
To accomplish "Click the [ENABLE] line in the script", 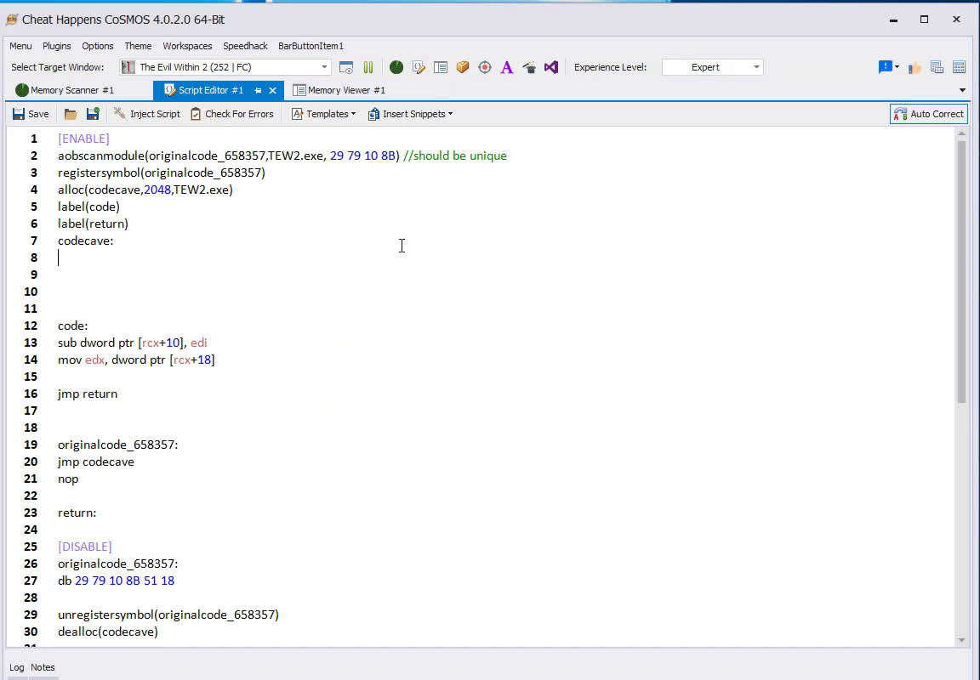I will coord(83,139).
